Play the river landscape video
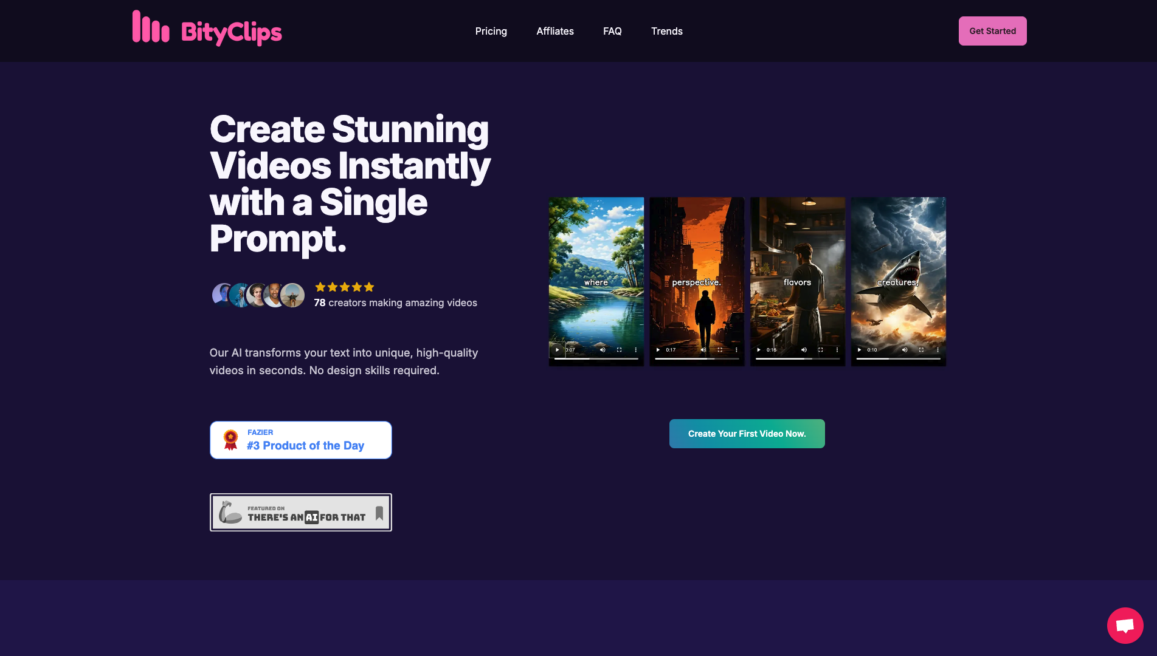Image resolution: width=1157 pixels, height=656 pixels. point(557,350)
